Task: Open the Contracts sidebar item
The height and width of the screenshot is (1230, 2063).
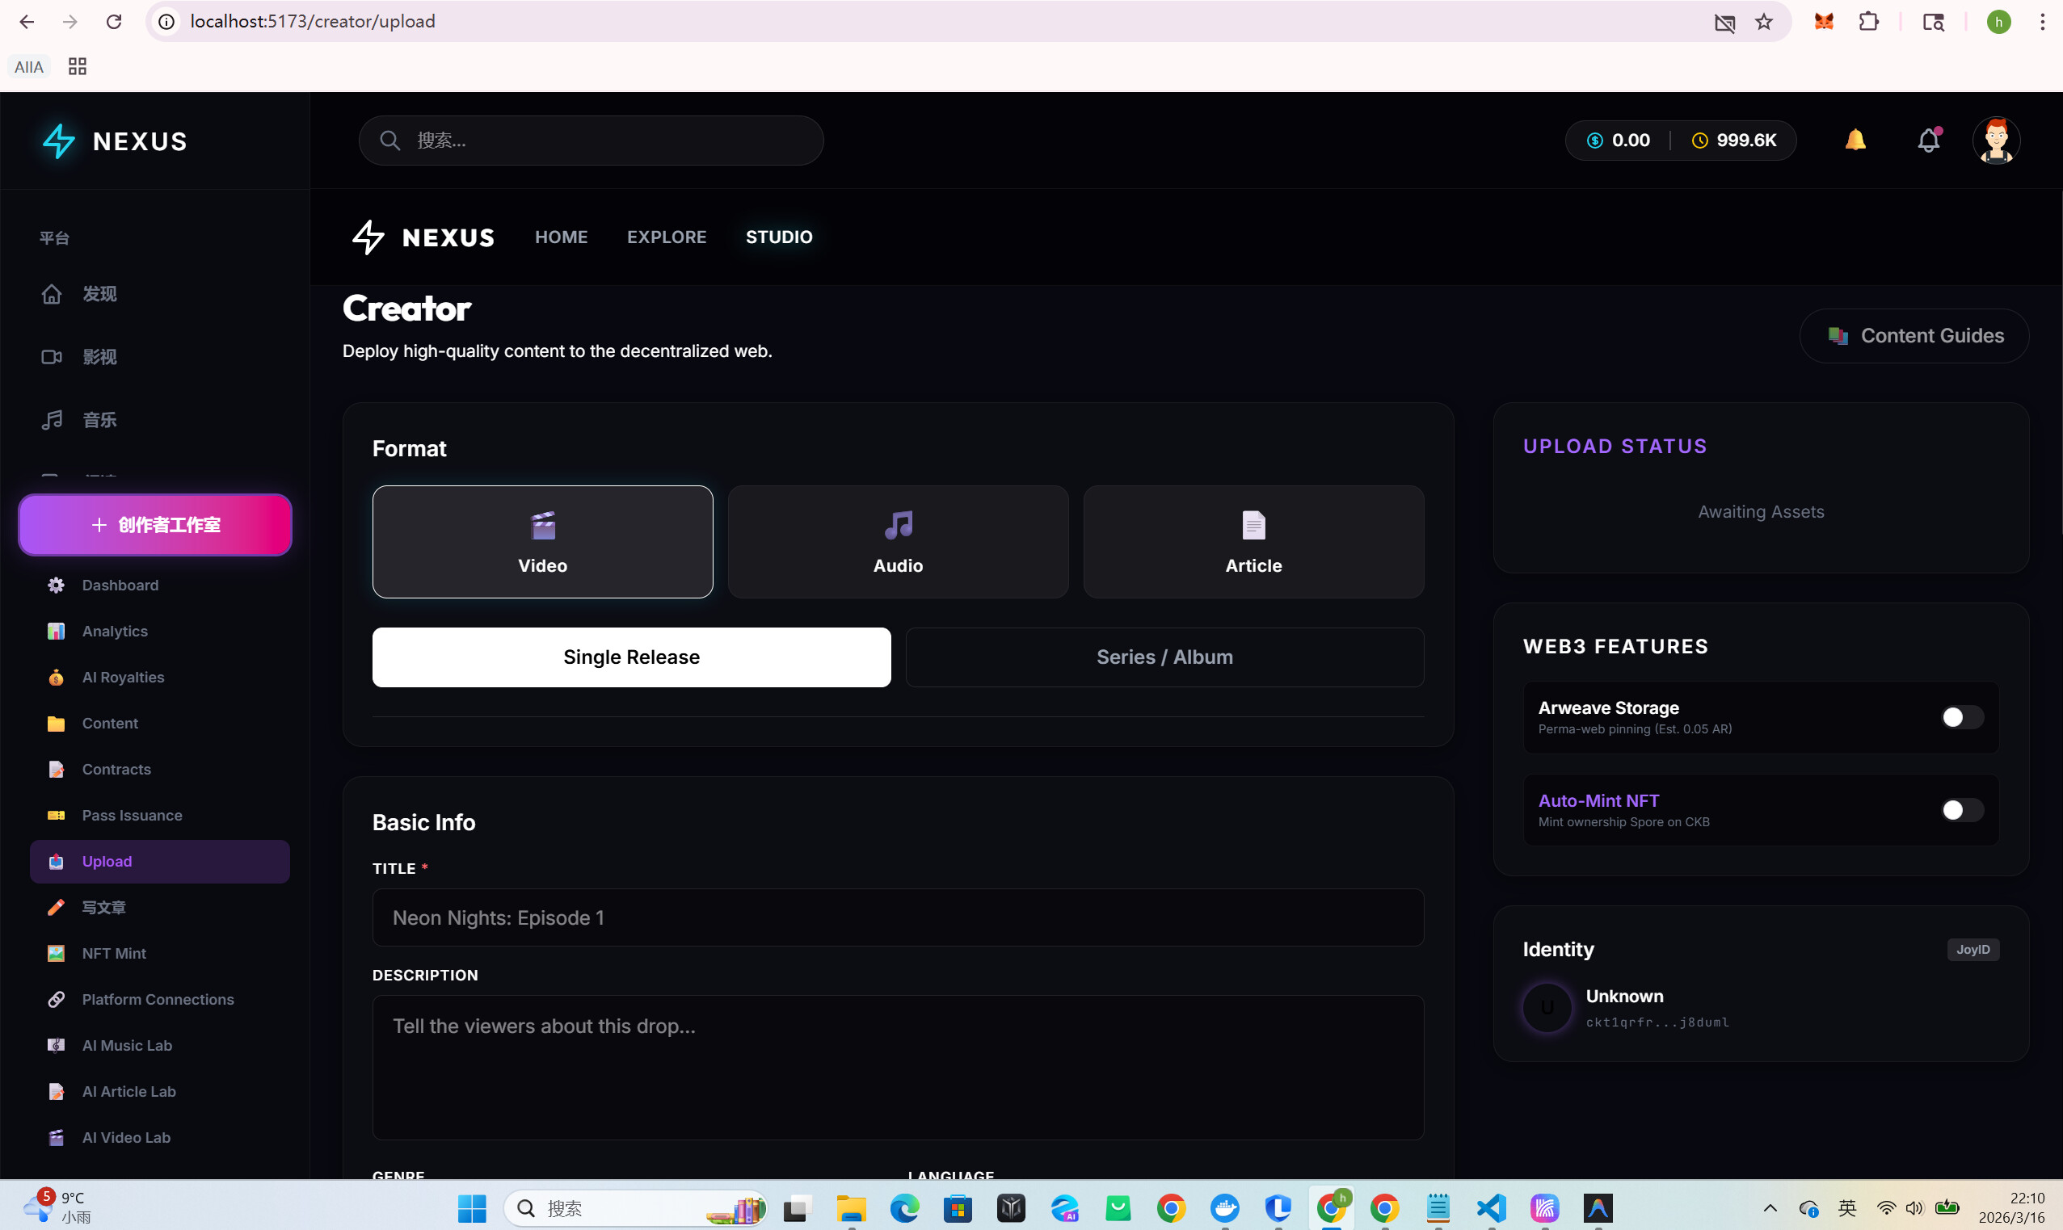Action: tap(159, 769)
